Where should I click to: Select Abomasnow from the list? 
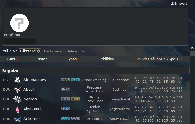click(95, 80)
